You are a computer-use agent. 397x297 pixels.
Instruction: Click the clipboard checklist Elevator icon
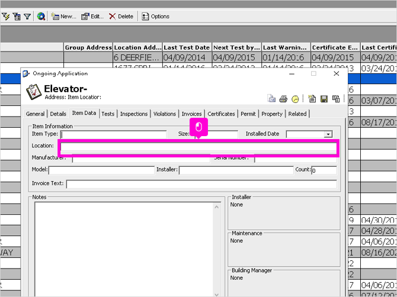pos(34,92)
